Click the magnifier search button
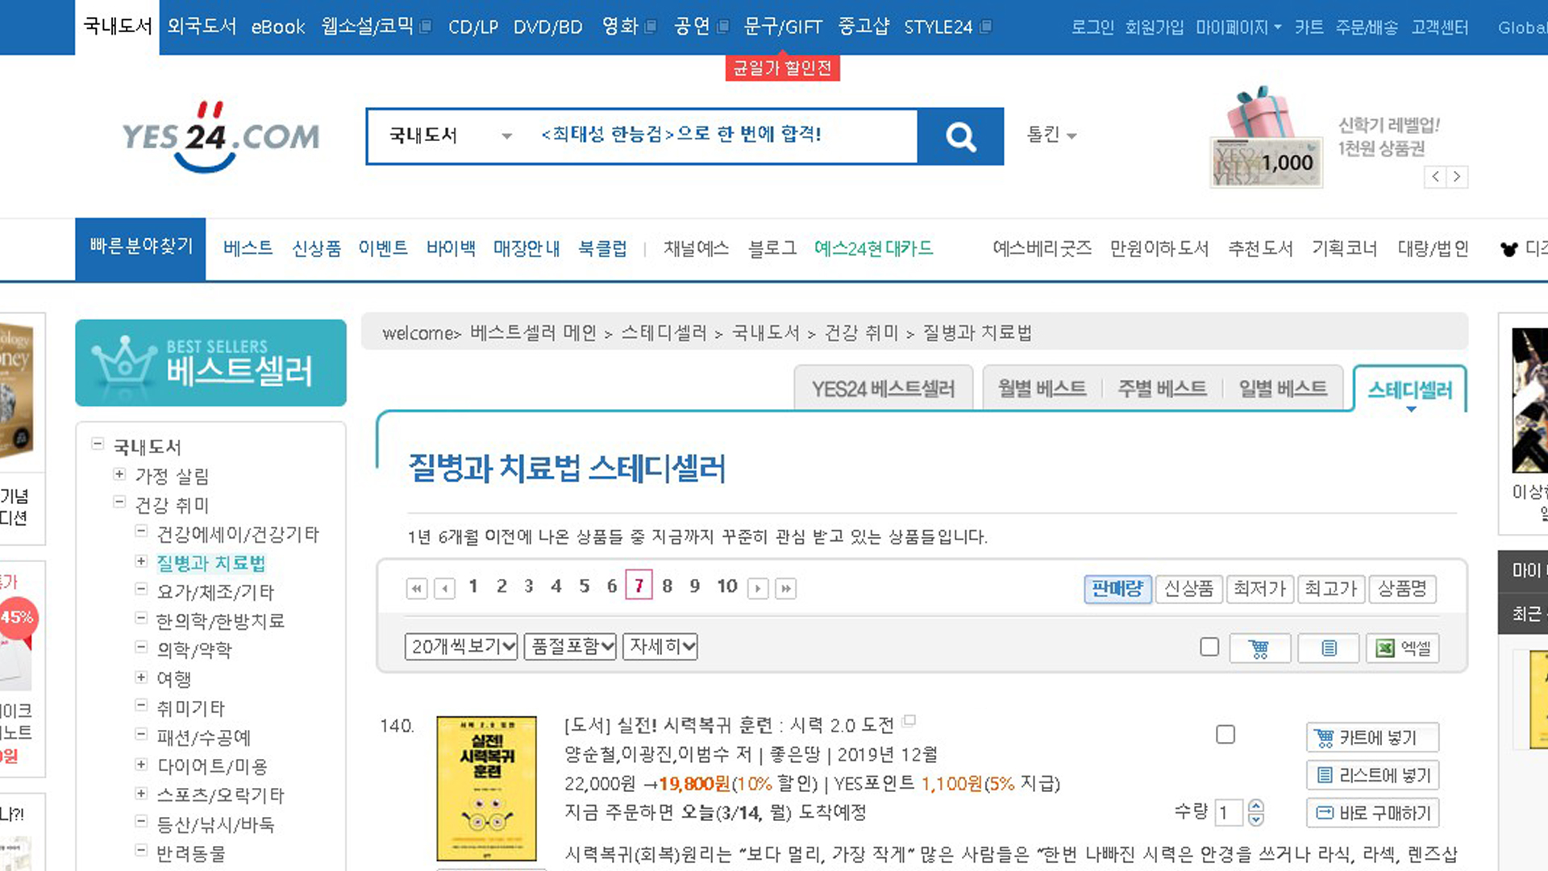This screenshot has width=1548, height=871. [x=960, y=136]
